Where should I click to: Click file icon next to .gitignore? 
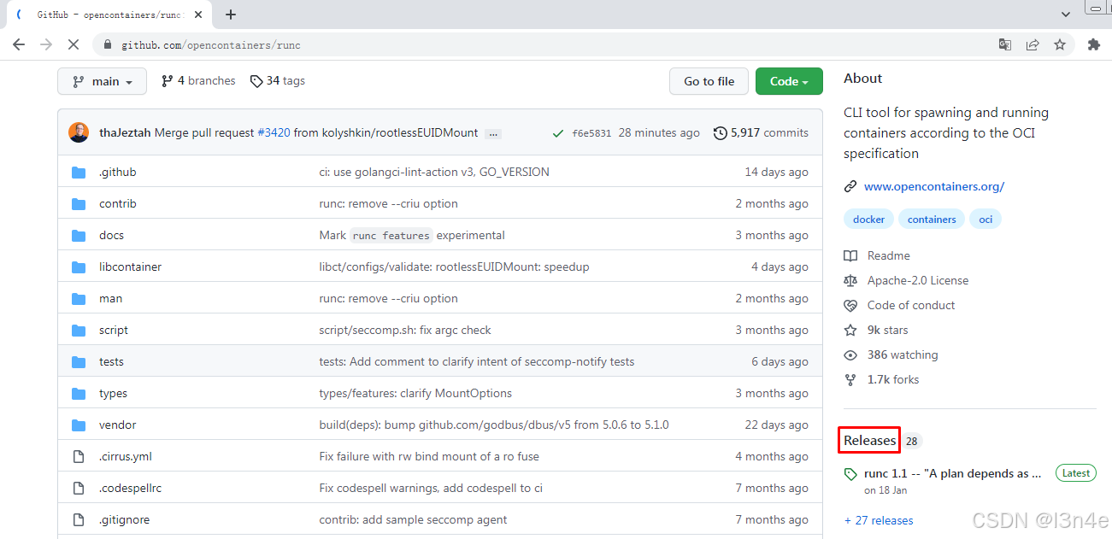click(x=79, y=519)
